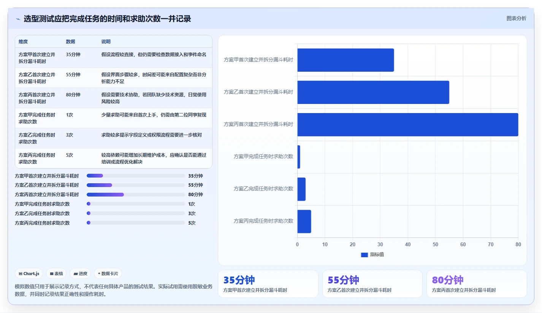The height and width of the screenshot is (313, 542).
Task: Click the footer note starting 模拟数值只用于展示记录方式
Action: point(114,290)
